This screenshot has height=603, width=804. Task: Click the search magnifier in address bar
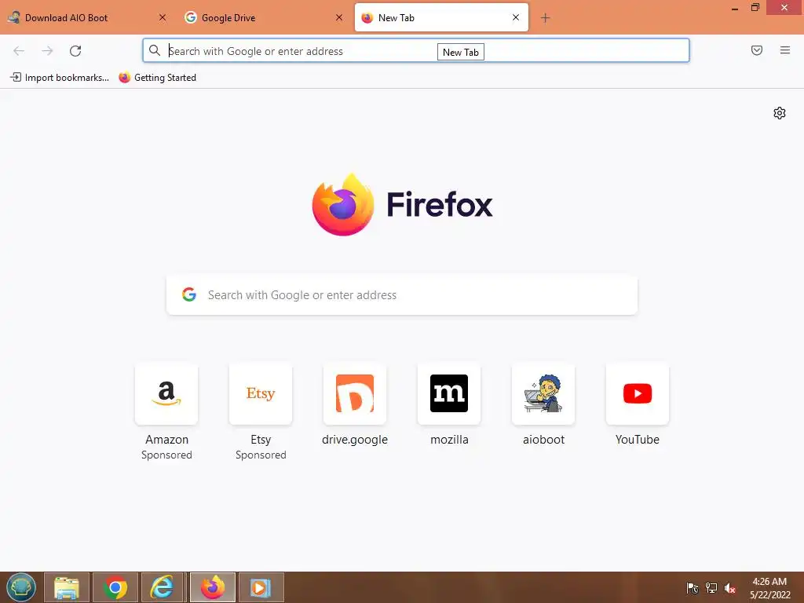tap(155, 50)
